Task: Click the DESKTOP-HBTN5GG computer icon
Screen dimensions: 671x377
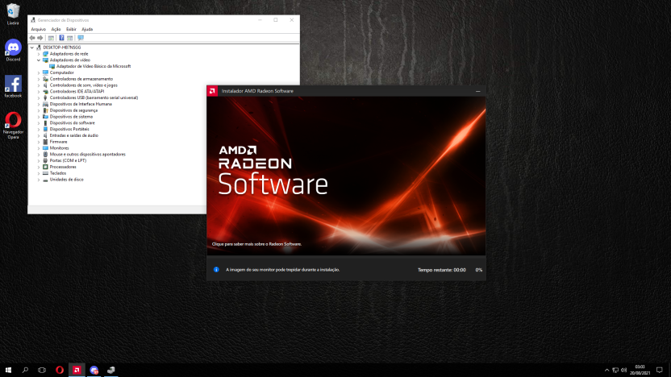Action: 39,48
